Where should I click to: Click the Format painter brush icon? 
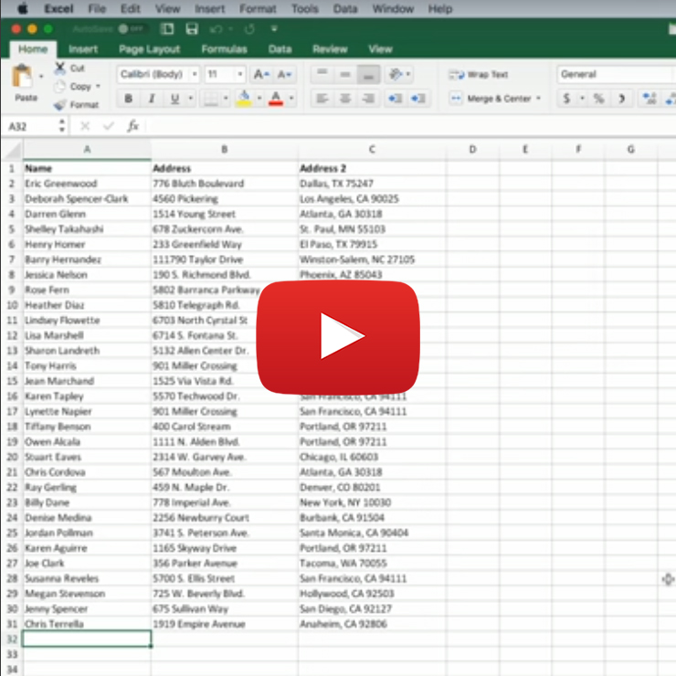click(60, 105)
